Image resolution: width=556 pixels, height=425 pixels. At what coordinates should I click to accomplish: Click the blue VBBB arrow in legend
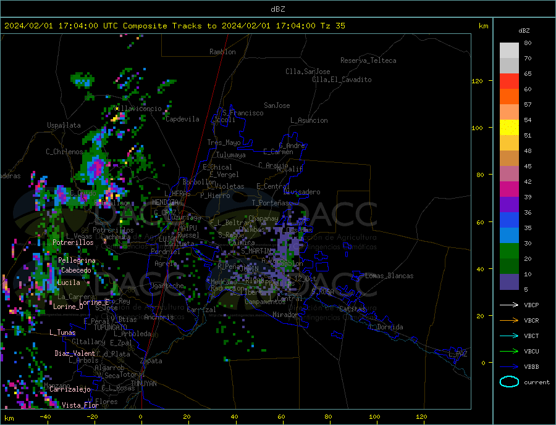[x=509, y=366]
